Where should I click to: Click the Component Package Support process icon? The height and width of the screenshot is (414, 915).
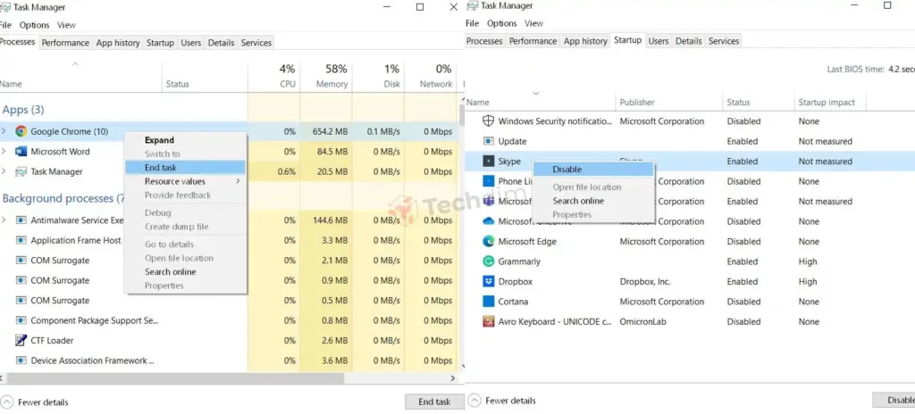[21, 320]
